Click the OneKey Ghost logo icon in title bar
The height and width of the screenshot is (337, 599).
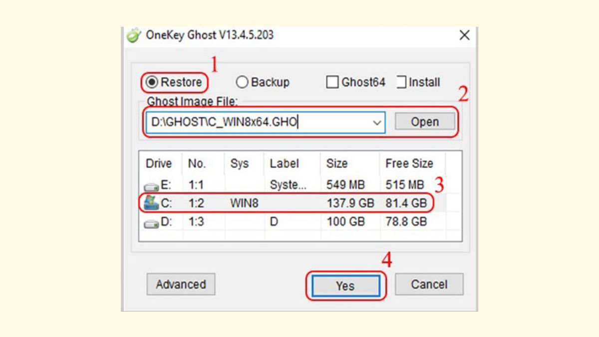[x=132, y=35]
